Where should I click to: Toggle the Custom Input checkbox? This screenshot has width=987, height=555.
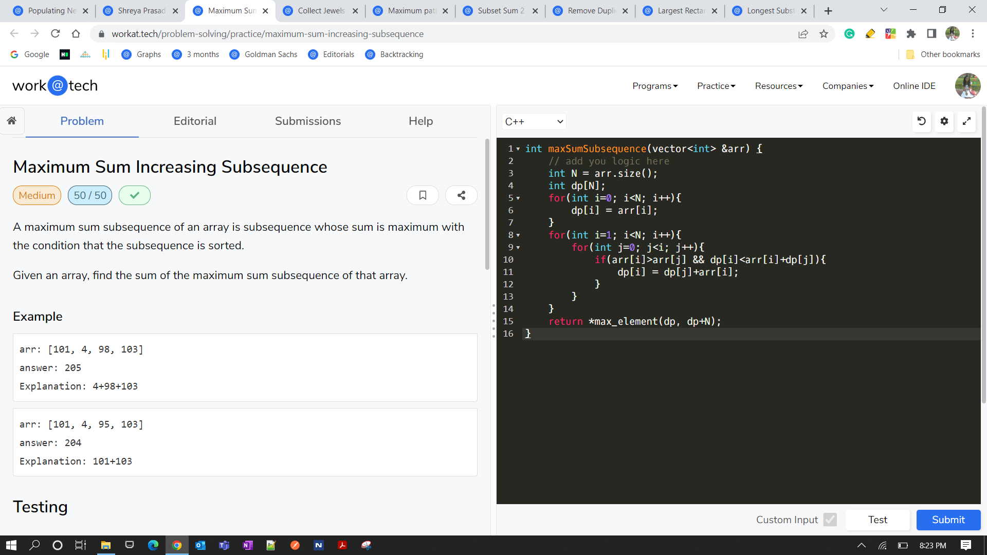point(830,520)
